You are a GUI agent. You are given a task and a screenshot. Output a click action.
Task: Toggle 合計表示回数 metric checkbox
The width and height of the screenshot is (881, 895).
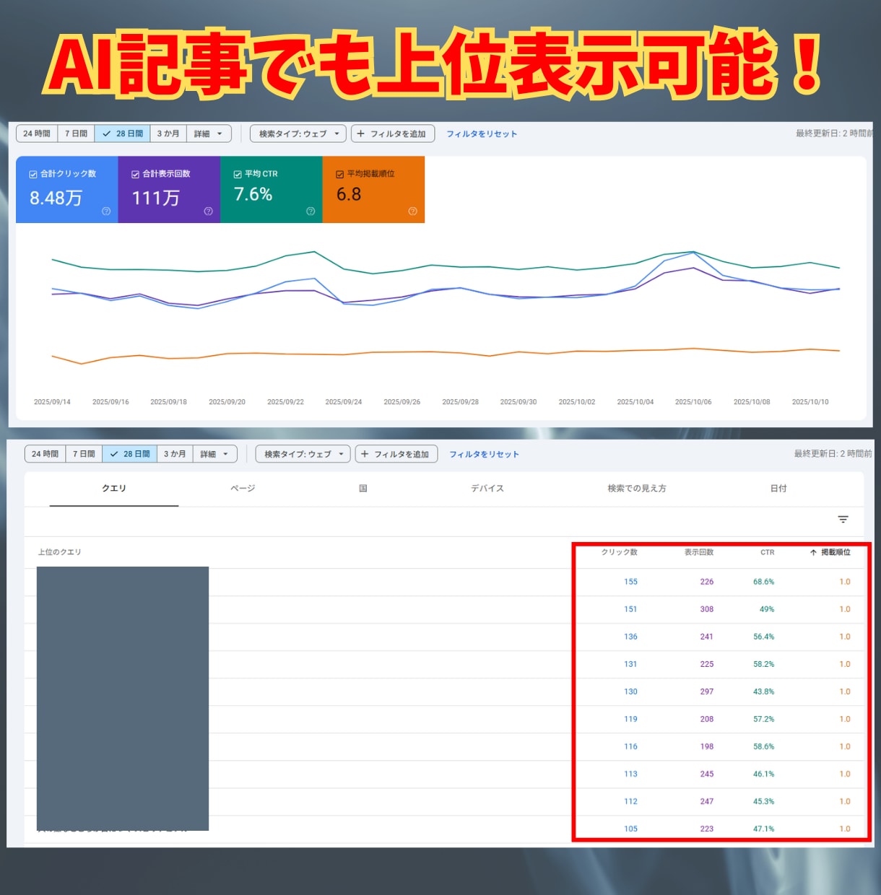click(x=135, y=175)
